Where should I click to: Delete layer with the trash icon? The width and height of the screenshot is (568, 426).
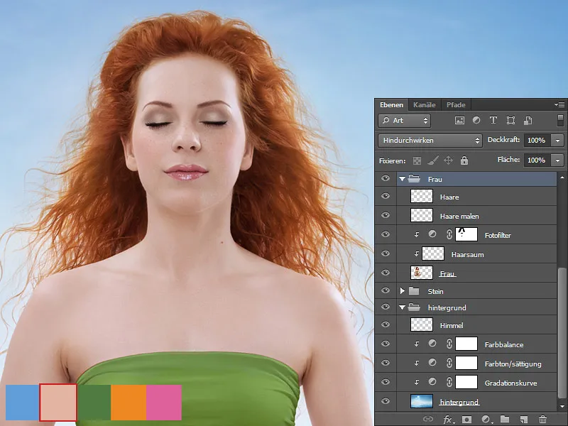pyautogui.click(x=542, y=420)
